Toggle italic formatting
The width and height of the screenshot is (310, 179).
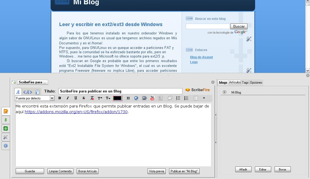tap(68, 98)
